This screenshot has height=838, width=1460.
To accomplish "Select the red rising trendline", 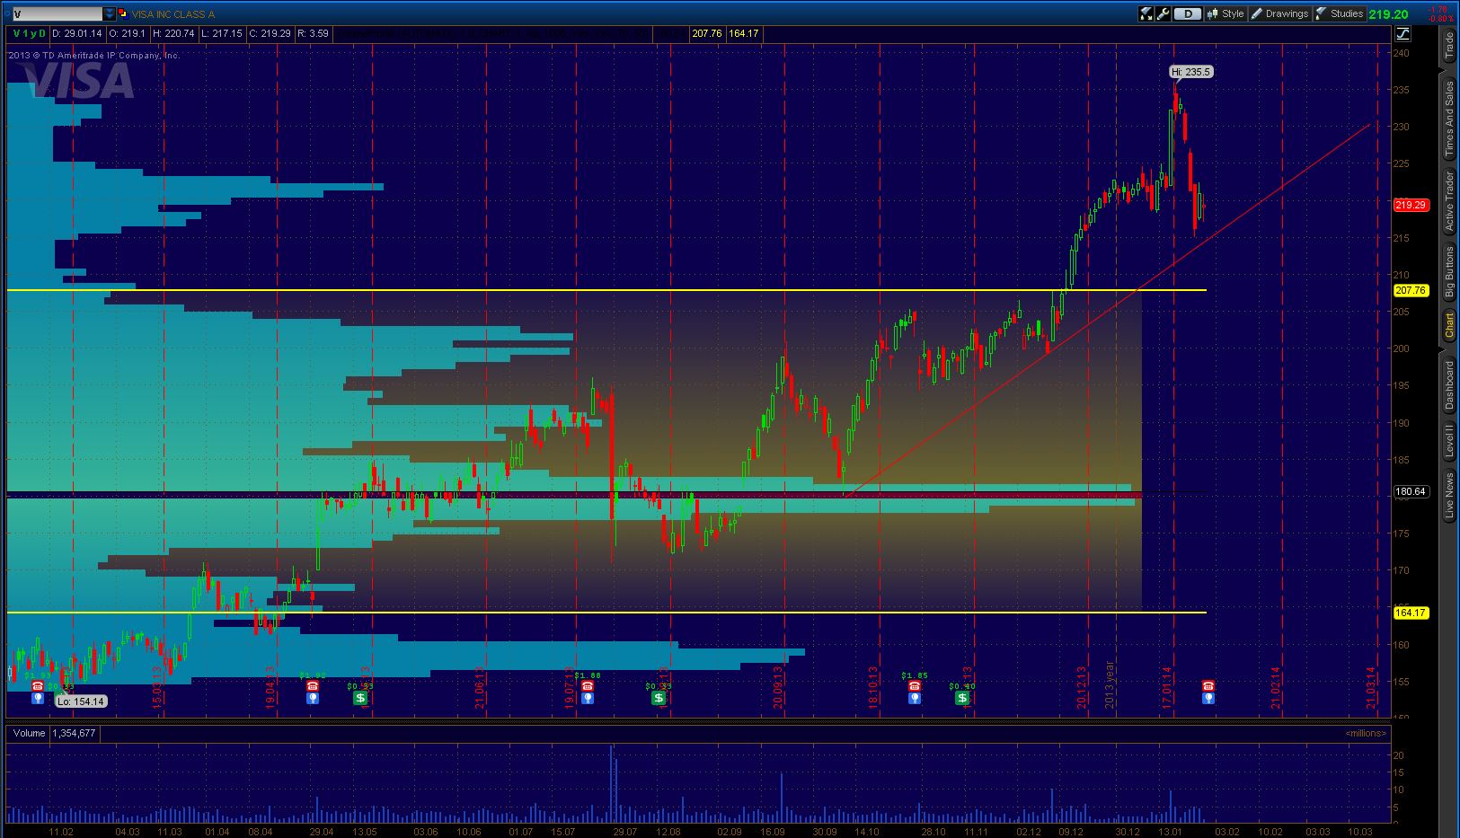I will [1107, 309].
